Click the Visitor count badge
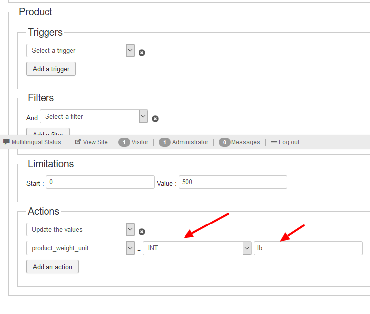This screenshot has height=314, width=370. pyautogui.click(x=124, y=142)
